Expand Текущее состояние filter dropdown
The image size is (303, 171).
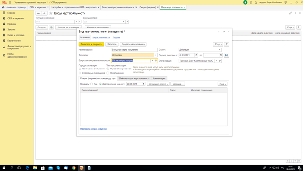(76, 22)
